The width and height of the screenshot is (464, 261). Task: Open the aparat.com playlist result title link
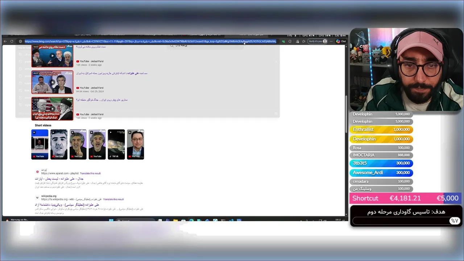point(59,179)
